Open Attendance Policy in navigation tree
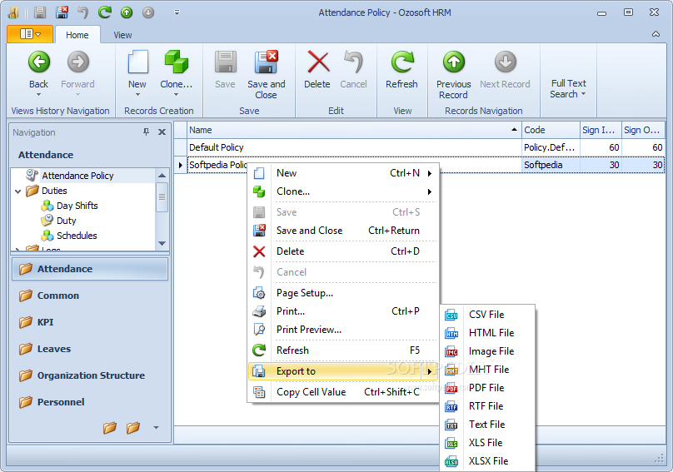The image size is (673, 472). click(77, 176)
